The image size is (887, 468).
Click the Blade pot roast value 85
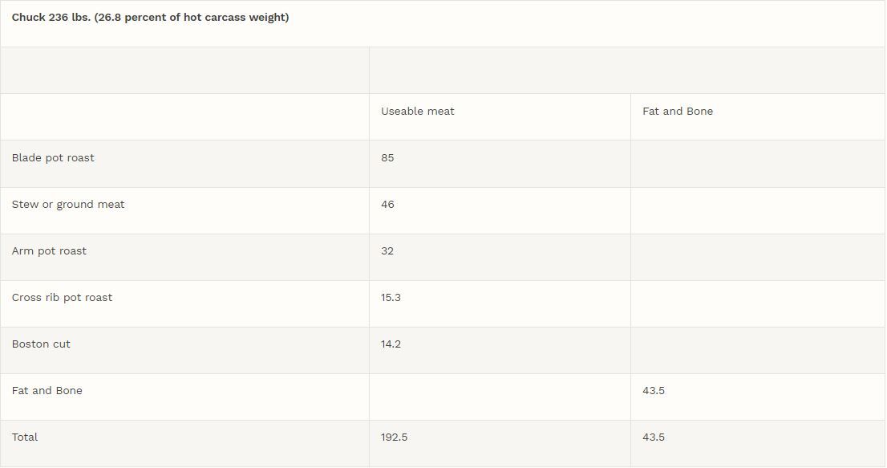tap(387, 158)
